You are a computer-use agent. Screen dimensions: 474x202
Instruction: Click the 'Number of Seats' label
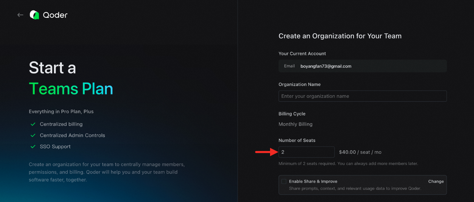point(297,141)
